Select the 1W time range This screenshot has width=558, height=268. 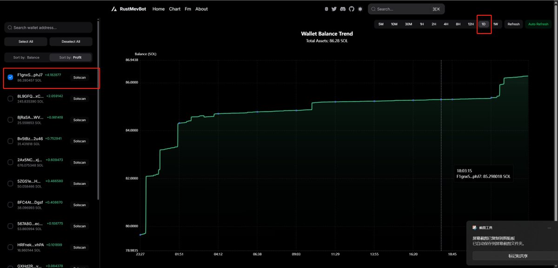coord(496,24)
